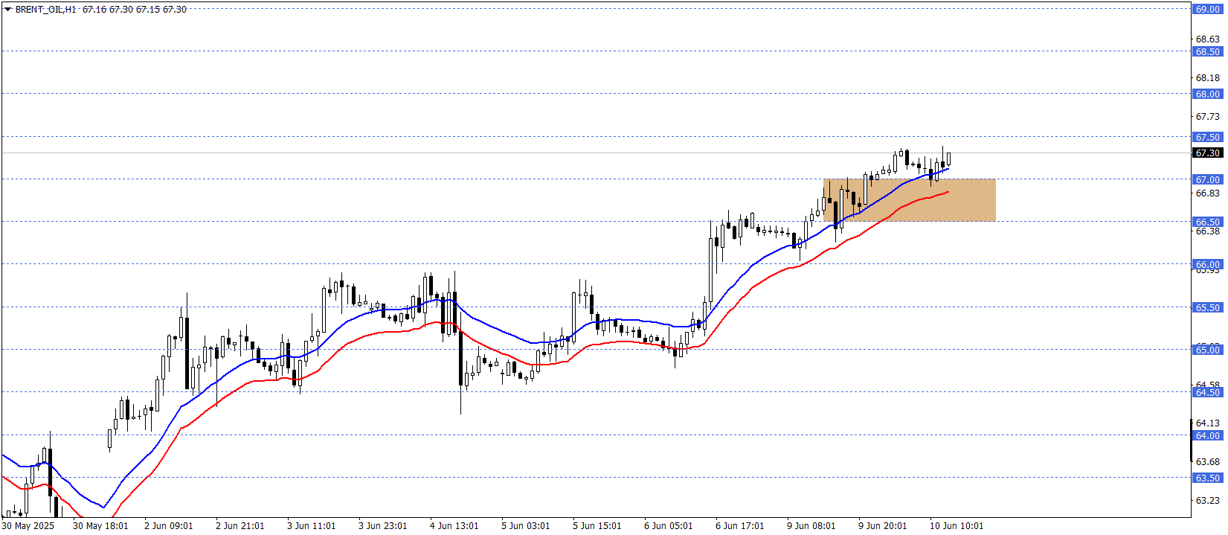Click the current price tag 67.30

(1207, 153)
